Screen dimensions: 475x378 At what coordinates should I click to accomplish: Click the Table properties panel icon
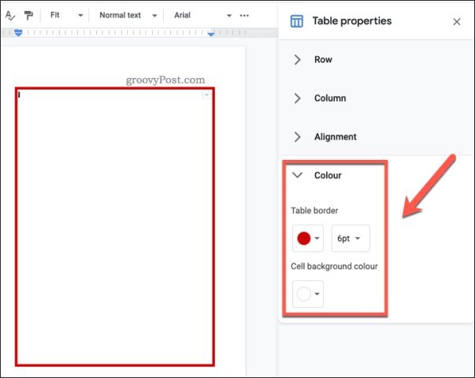296,21
